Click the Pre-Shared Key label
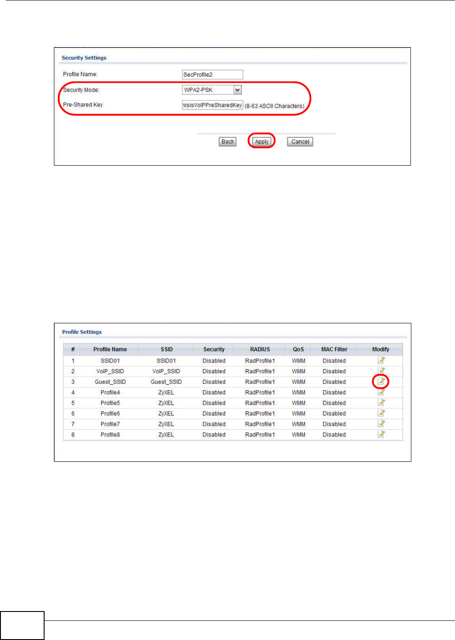The height and width of the screenshot is (640, 455). coord(83,105)
